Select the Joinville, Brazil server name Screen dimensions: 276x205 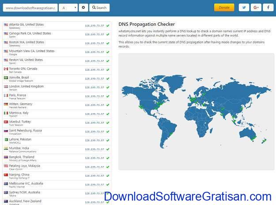pyautogui.click(x=19, y=77)
